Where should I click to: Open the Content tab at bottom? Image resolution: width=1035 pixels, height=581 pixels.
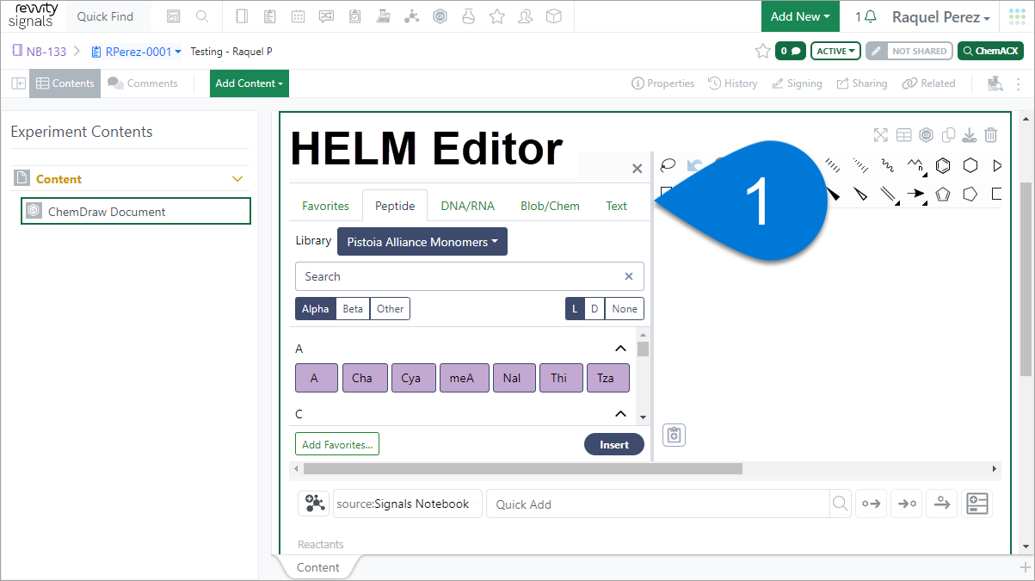click(x=318, y=567)
